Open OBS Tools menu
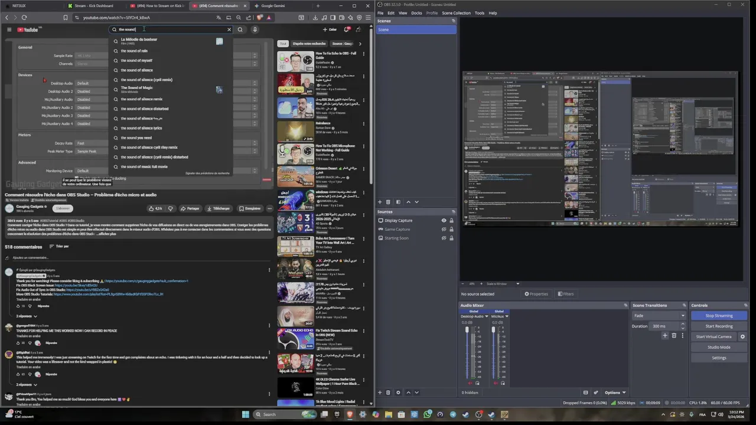The height and width of the screenshot is (425, 756). (479, 13)
